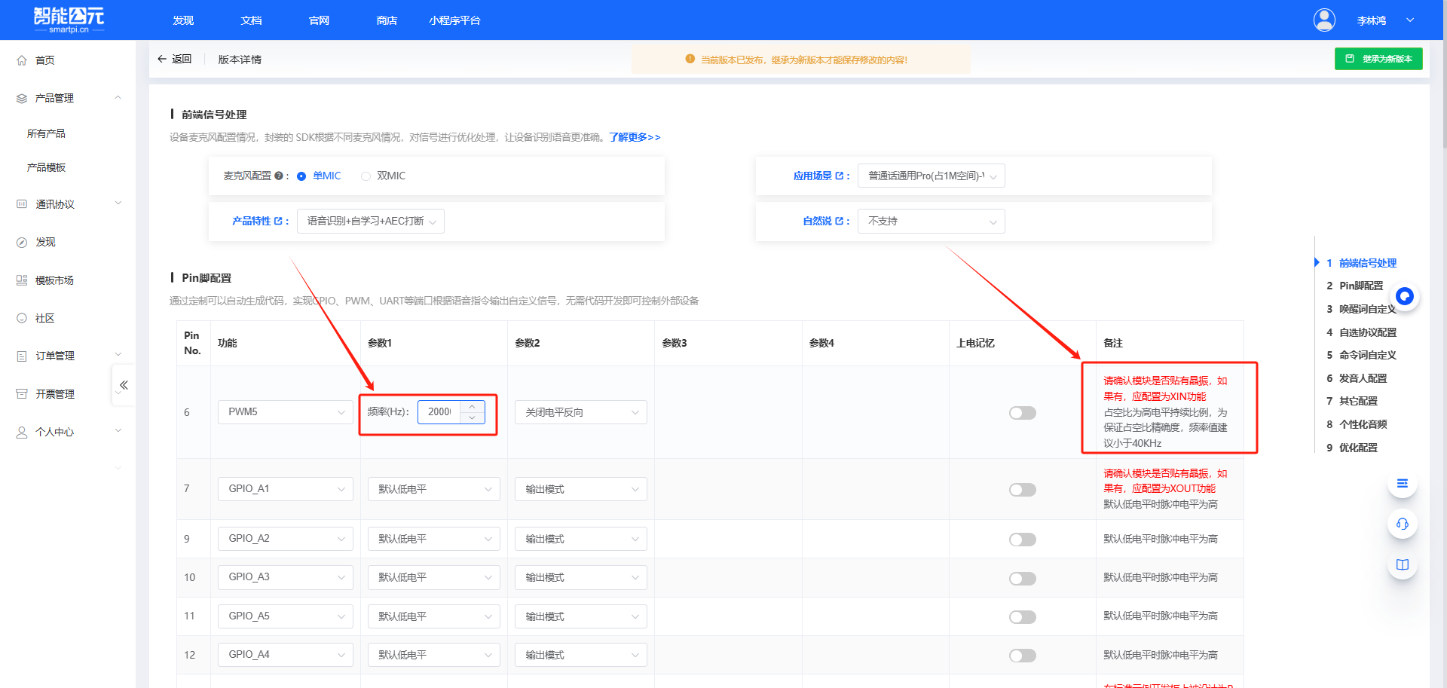Click the 发现 compass icon in sidebar

coord(20,241)
